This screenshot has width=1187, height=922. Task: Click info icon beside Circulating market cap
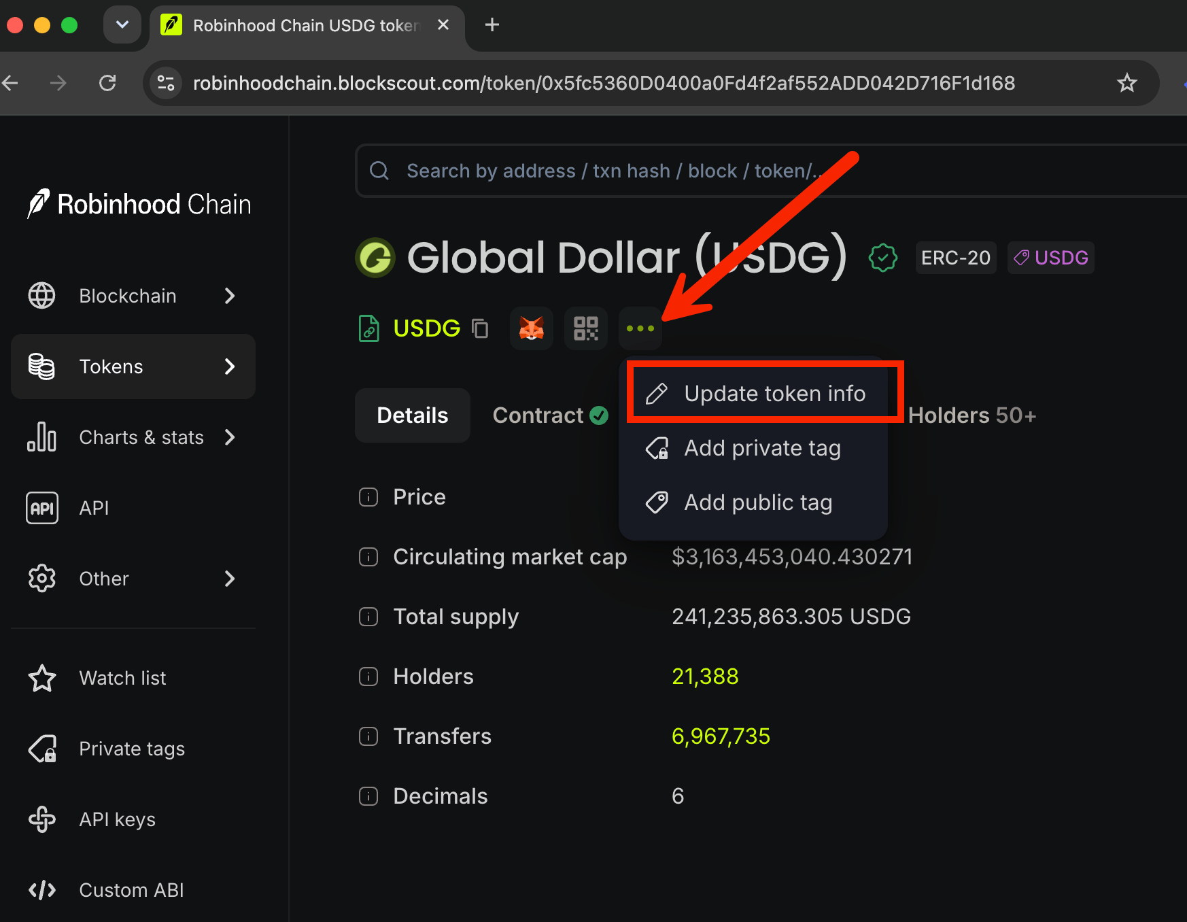(368, 557)
